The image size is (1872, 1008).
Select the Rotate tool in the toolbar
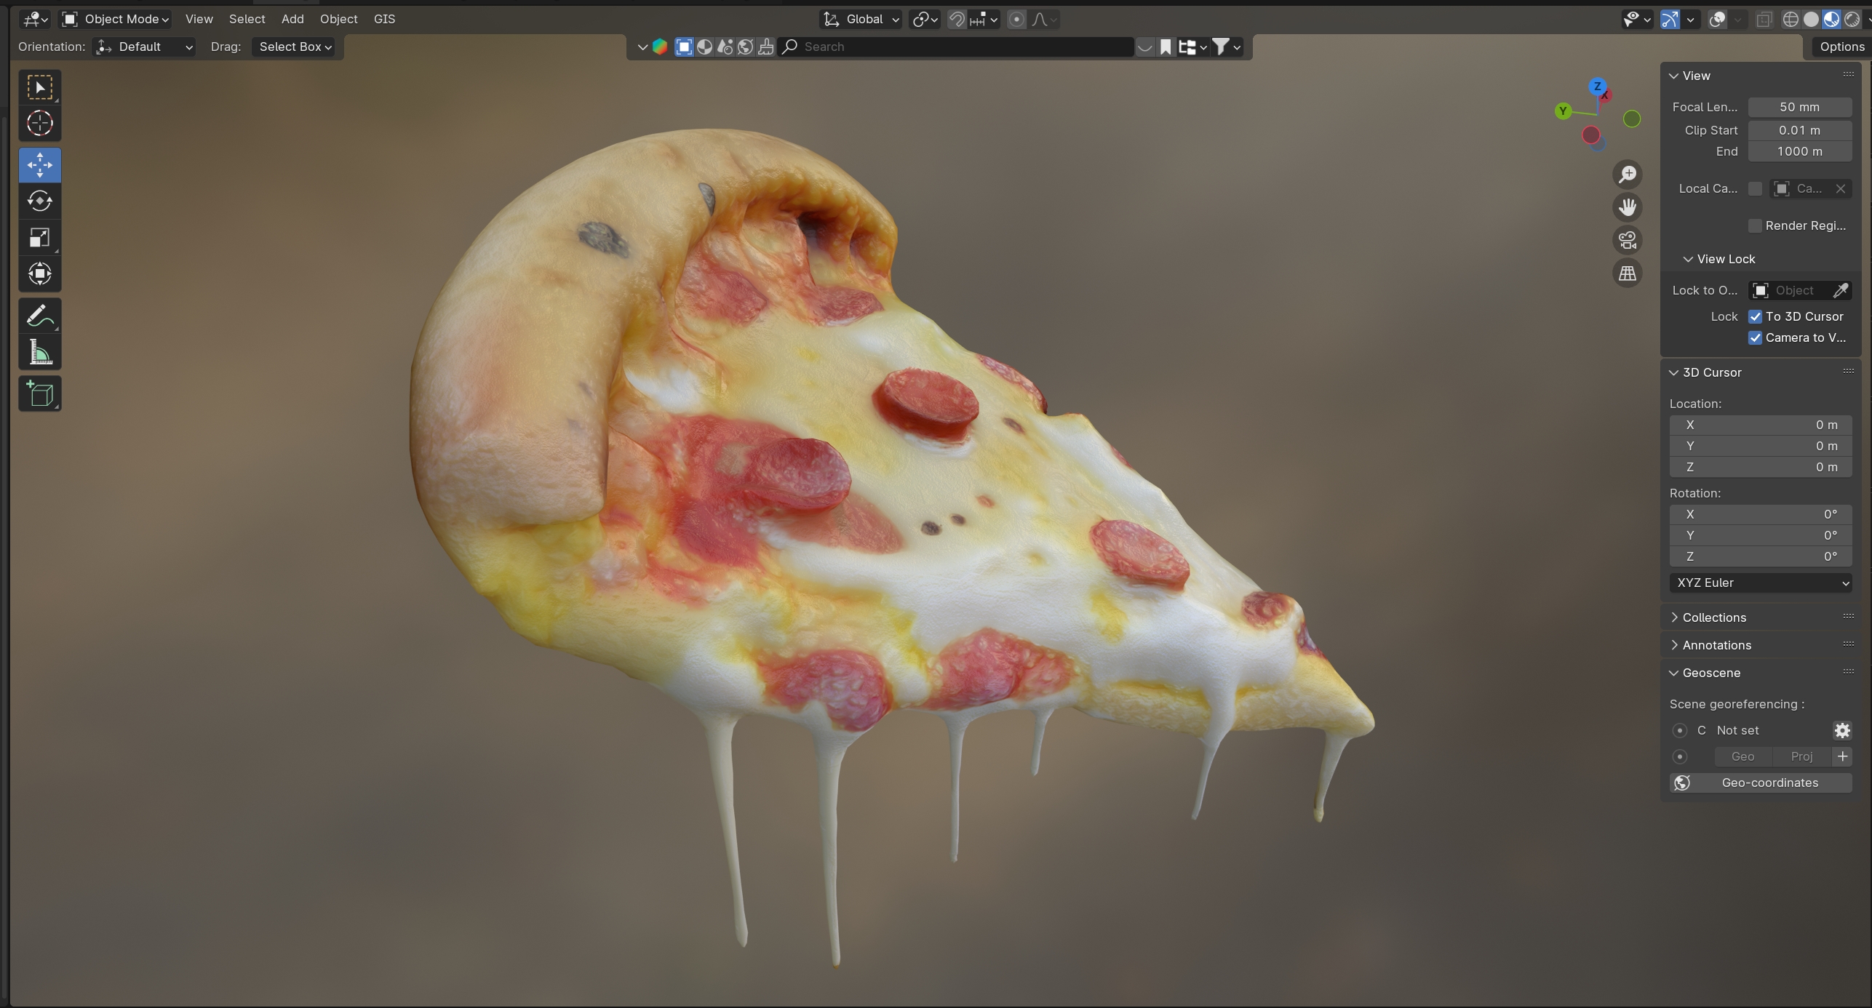pos(39,201)
